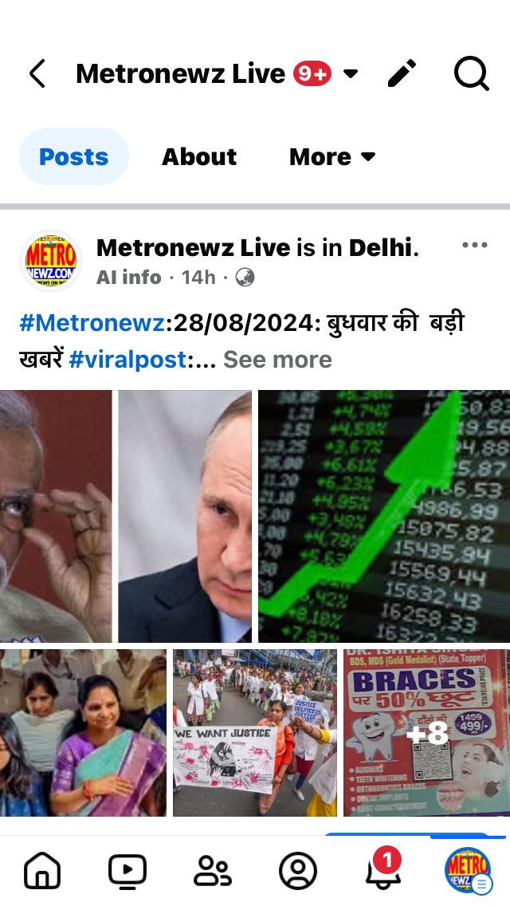Go to the Home feed icon

tap(42, 870)
